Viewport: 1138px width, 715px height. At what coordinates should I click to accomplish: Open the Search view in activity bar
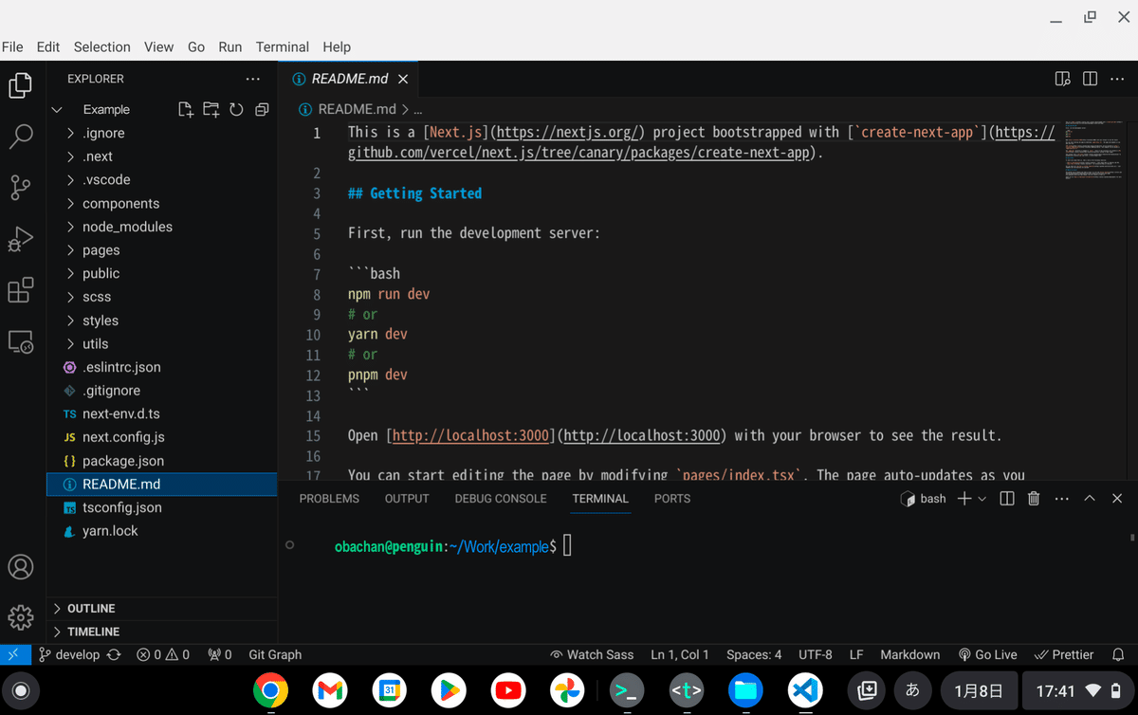point(21,137)
